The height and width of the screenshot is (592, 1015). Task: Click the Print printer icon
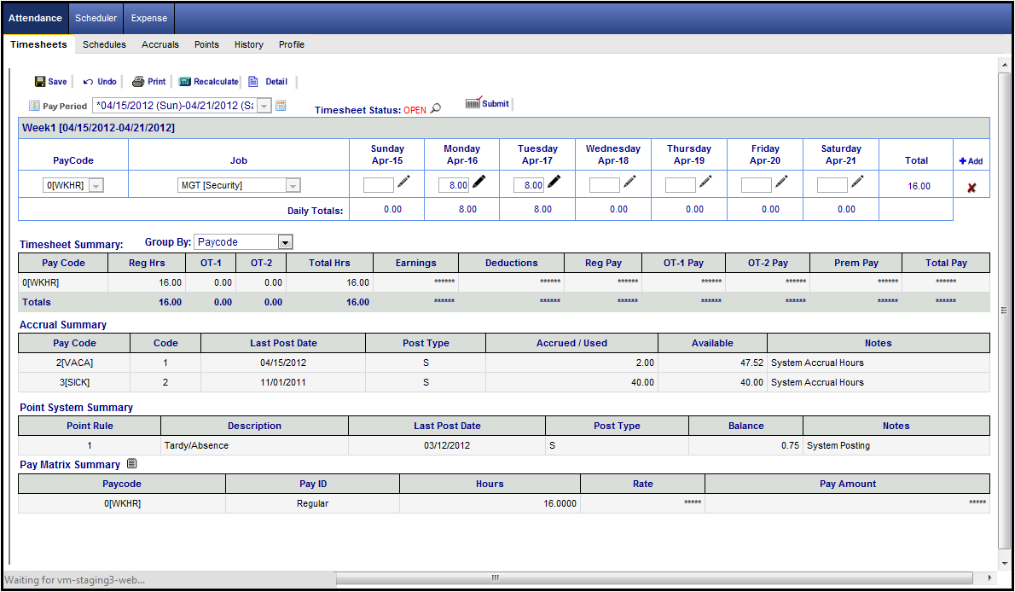pos(137,82)
